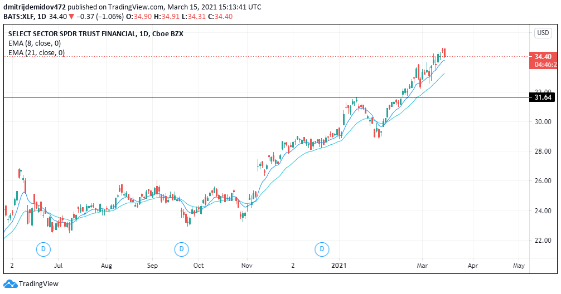561x294 pixels.
Task: Click the 22.00 price axis label
Action: point(543,241)
